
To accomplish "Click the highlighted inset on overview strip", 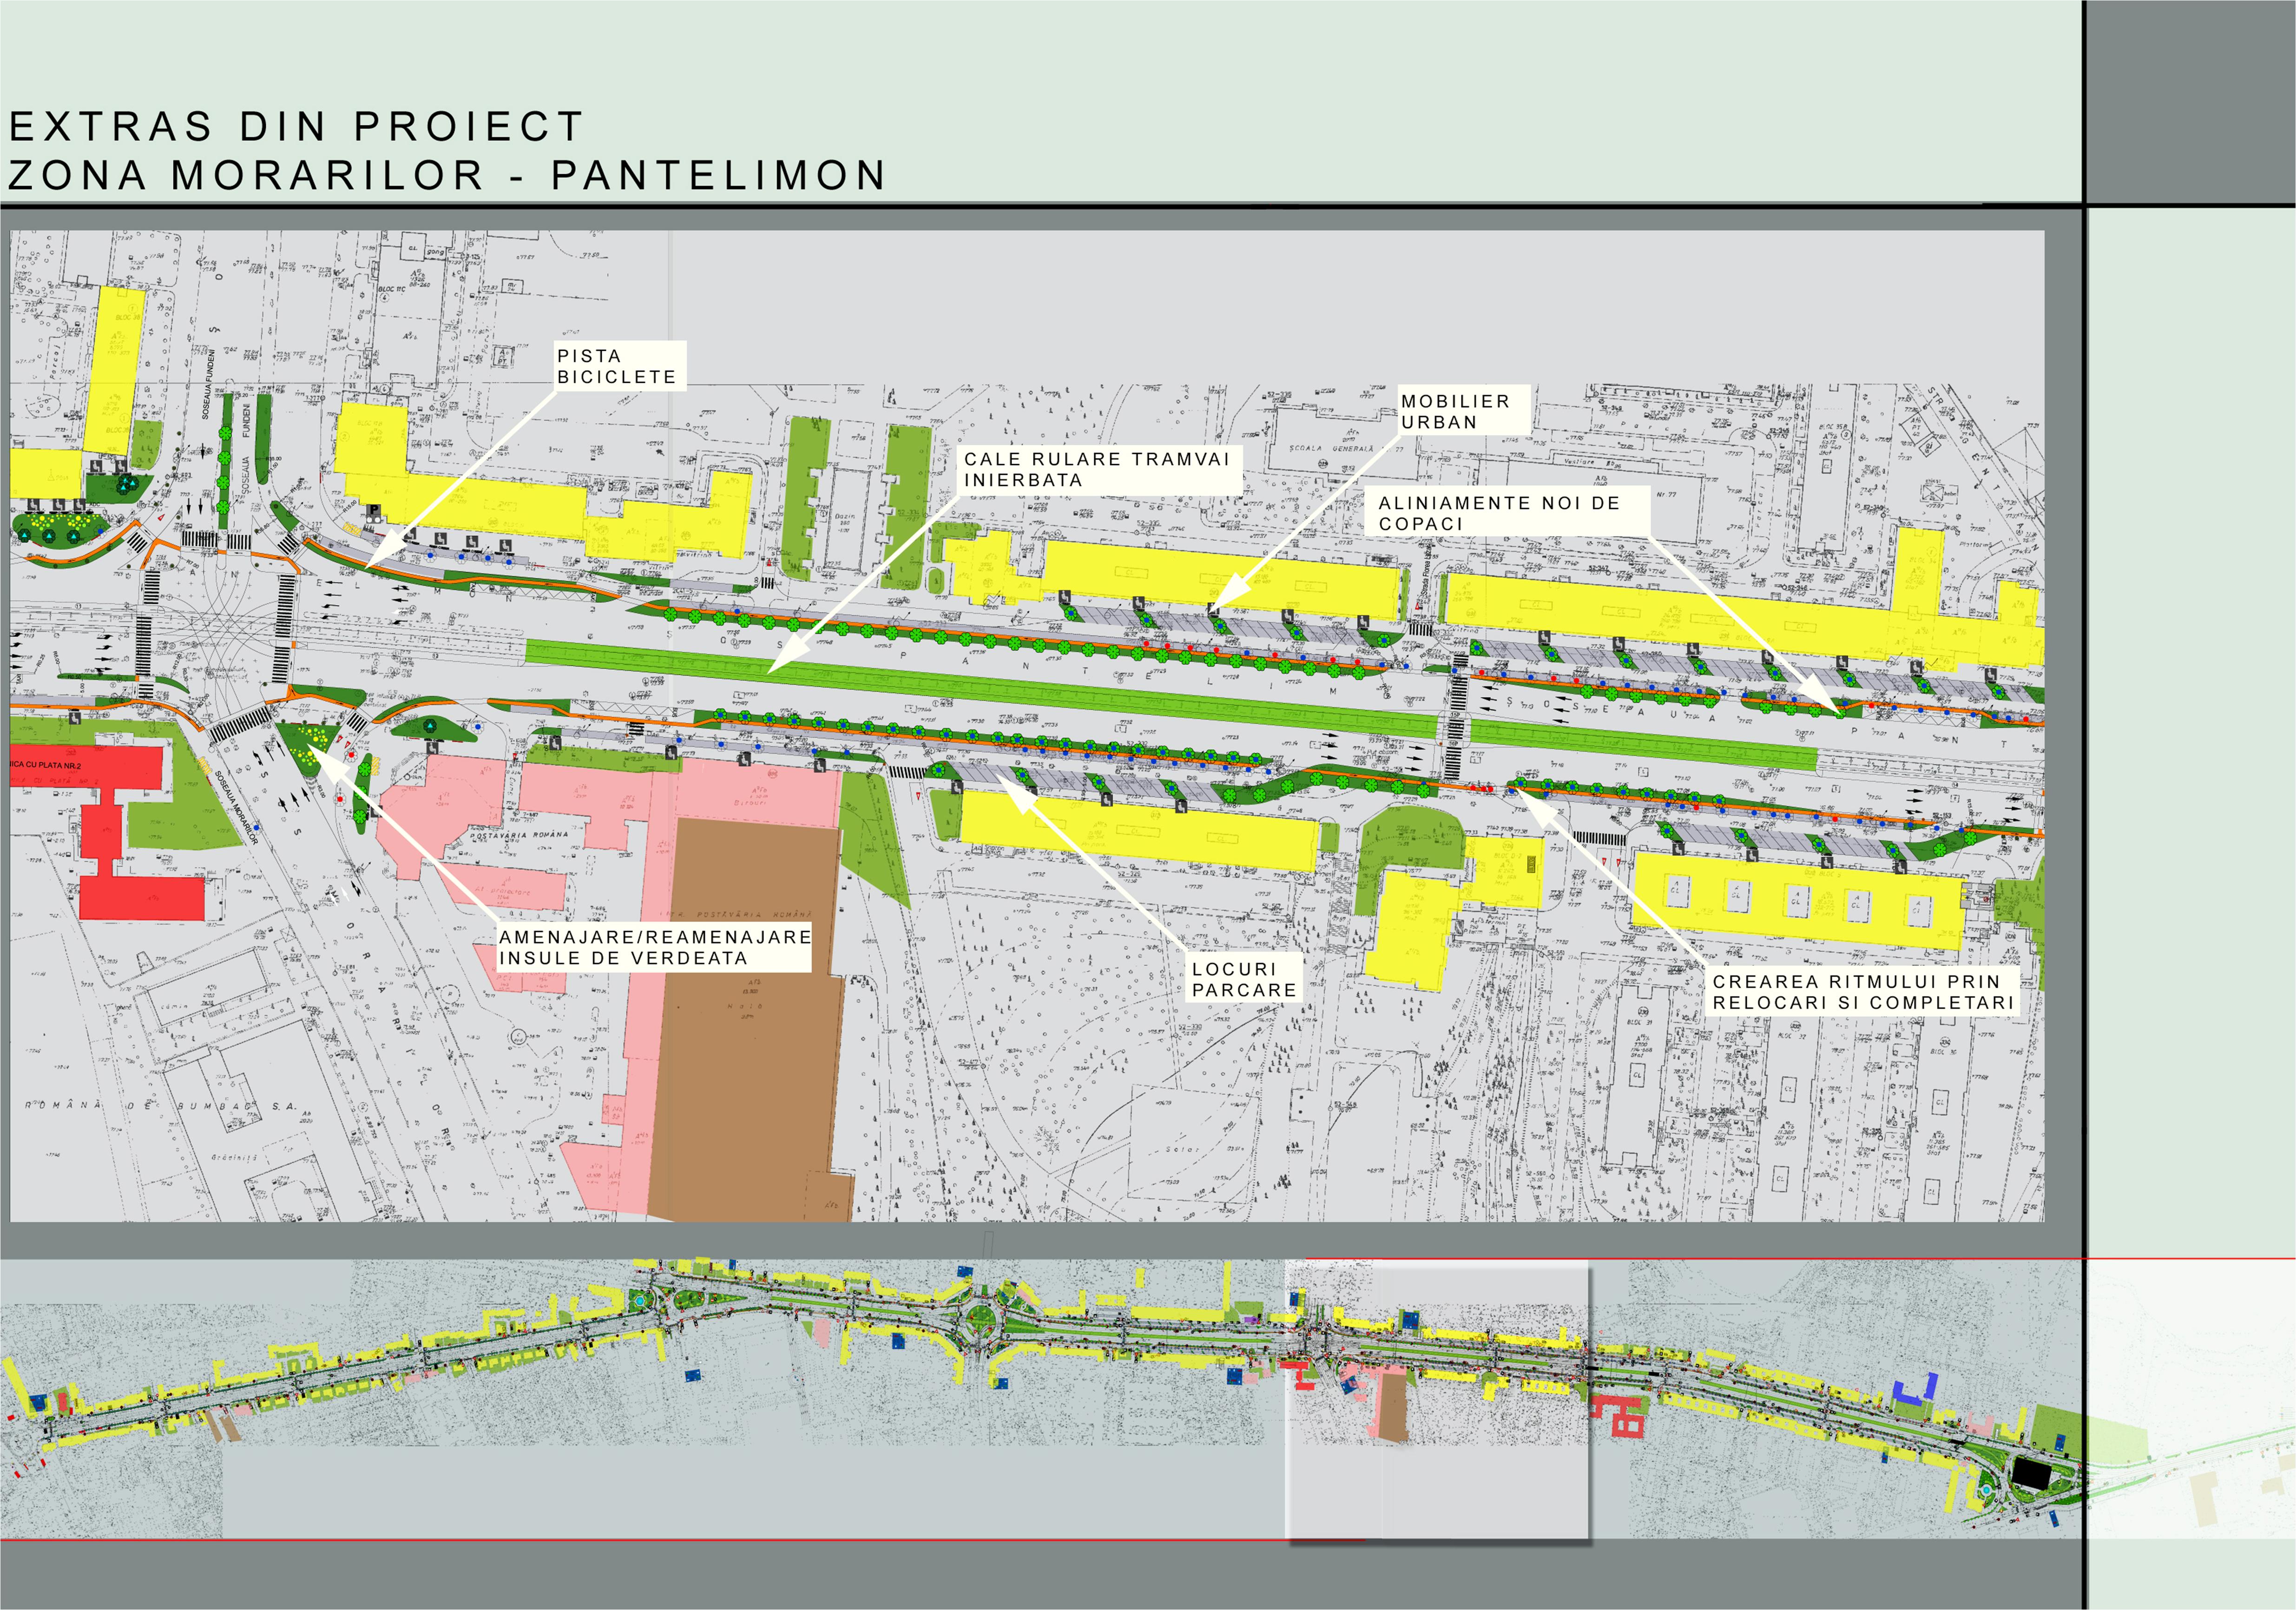I will (1437, 1400).
